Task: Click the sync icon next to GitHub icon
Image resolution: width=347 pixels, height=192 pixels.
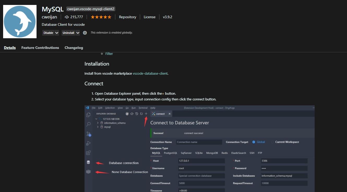Action: tap(132, 114)
